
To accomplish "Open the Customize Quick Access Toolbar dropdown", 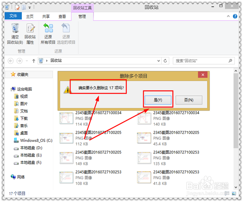I will pyautogui.click(x=30, y=7).
